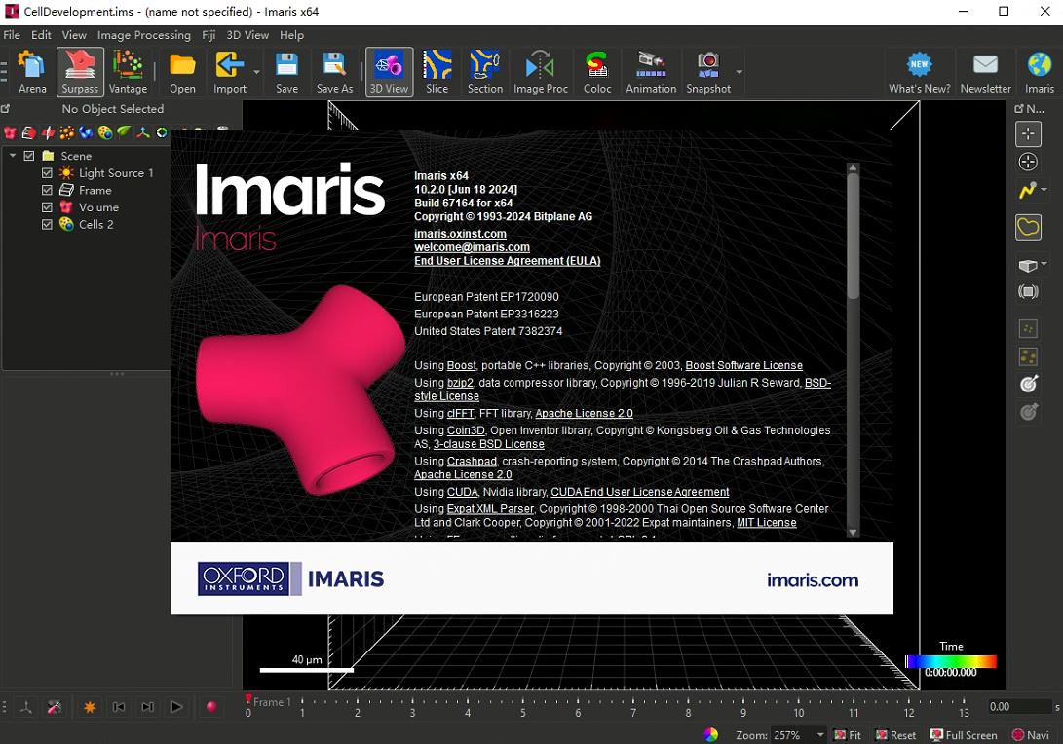Image resolution: width=1063 pixels, height=744 pixels.
Task: Open the Newsletter icon
Action: [x=985, y=72]
